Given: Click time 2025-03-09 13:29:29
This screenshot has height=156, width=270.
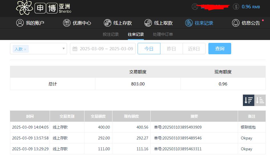Looking at the screenshot, I should point(30,149).
